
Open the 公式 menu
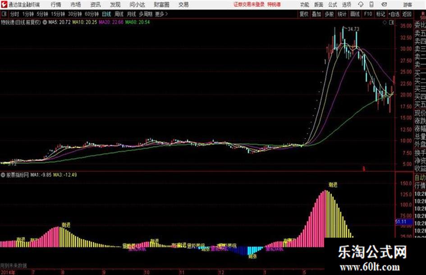coord(333,5)
